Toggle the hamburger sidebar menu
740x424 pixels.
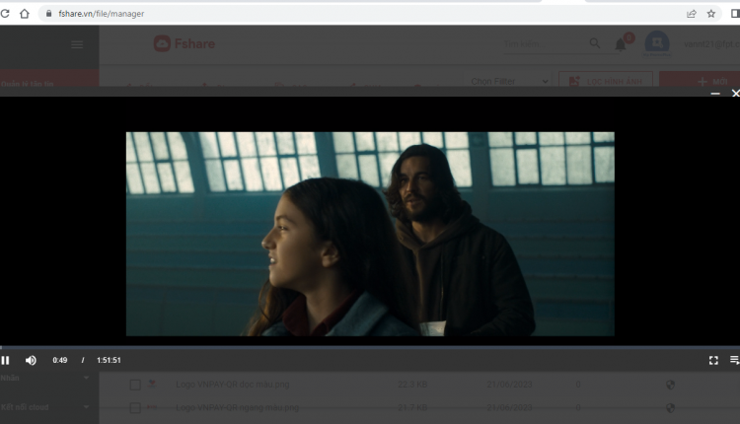tap(77, 44)
